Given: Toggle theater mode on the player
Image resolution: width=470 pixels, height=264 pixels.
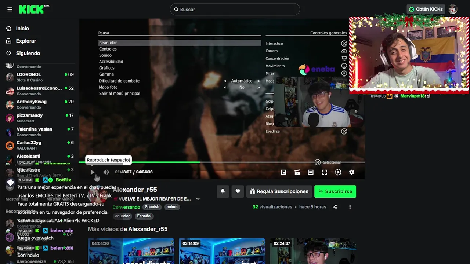Looking at the screenshot, I should coord(311,172).
